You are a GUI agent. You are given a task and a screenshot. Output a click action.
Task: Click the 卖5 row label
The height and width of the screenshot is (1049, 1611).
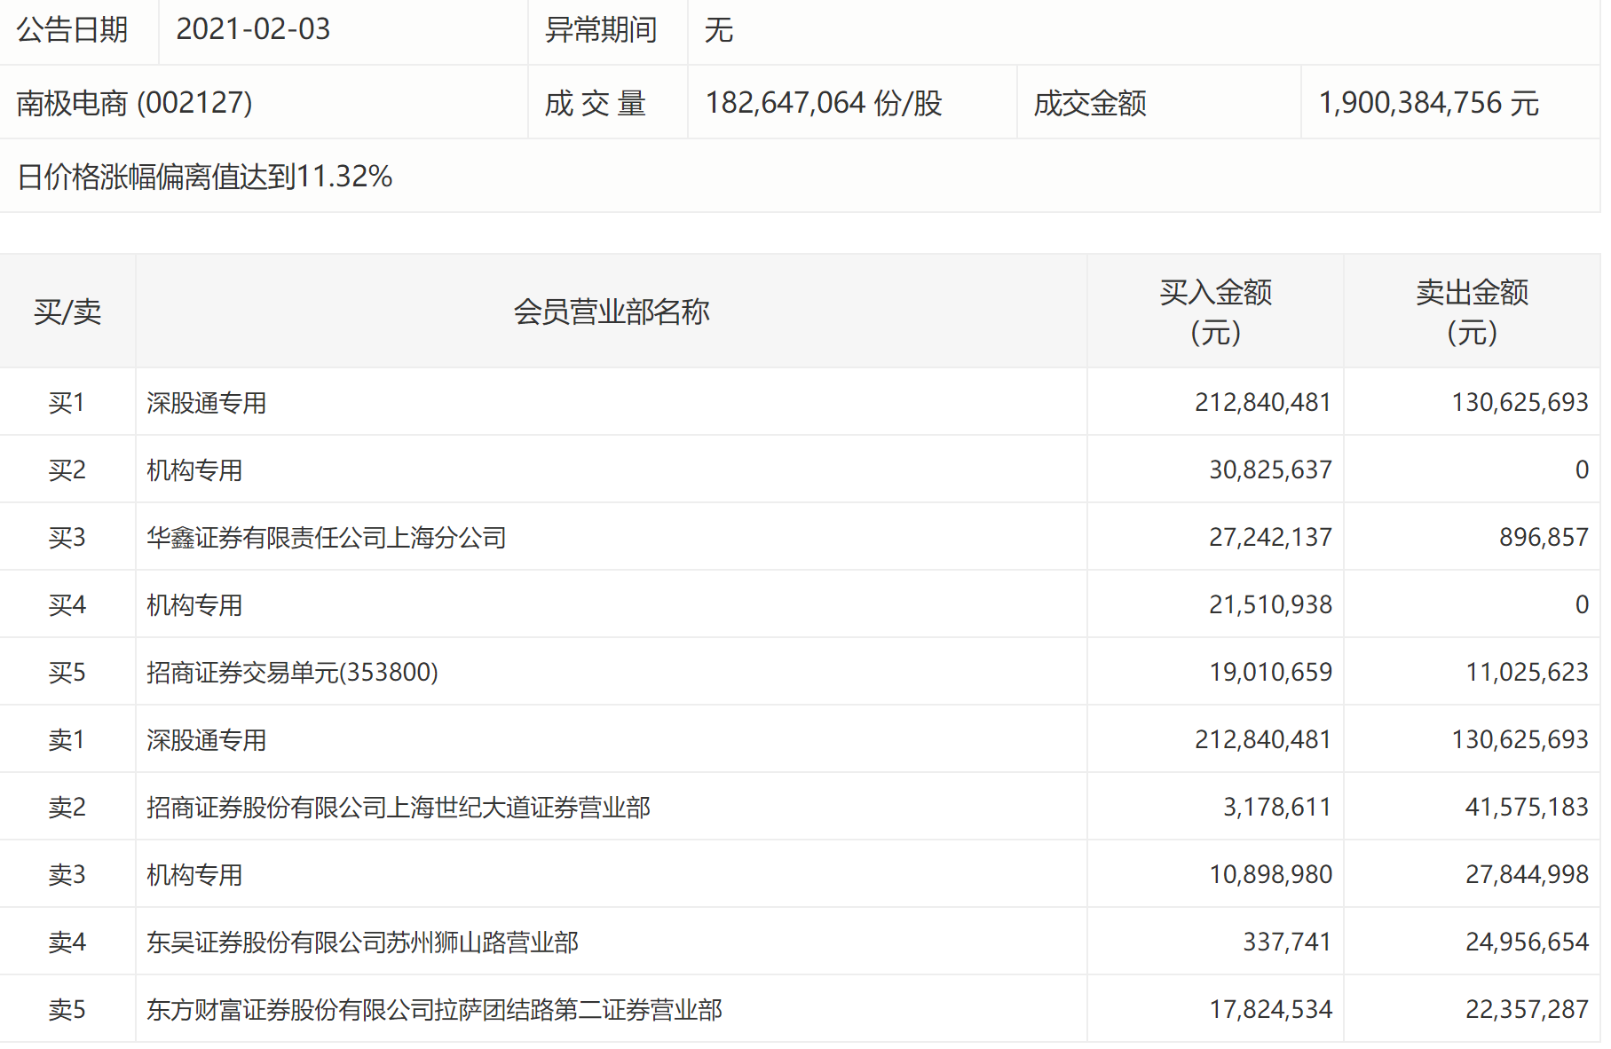click(67, 1010)
